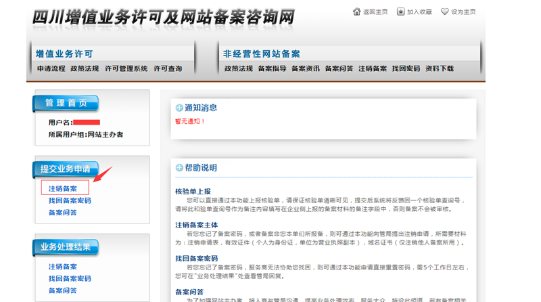
Task: Open 备案问答 in top navigation
Action: 339,69
